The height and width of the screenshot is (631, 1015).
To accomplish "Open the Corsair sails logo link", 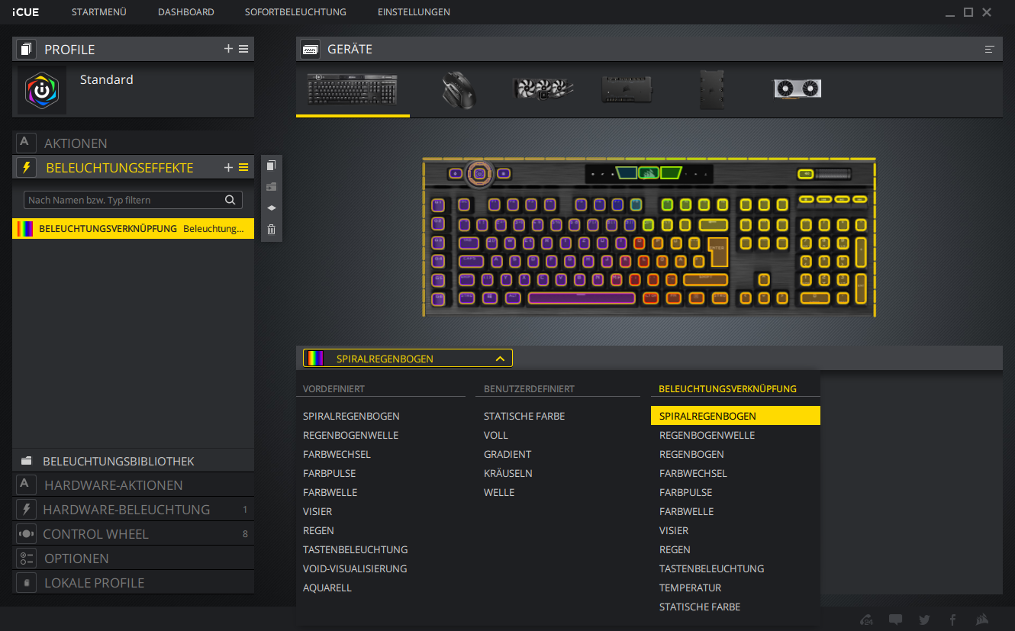I will [x=983, y=620].
